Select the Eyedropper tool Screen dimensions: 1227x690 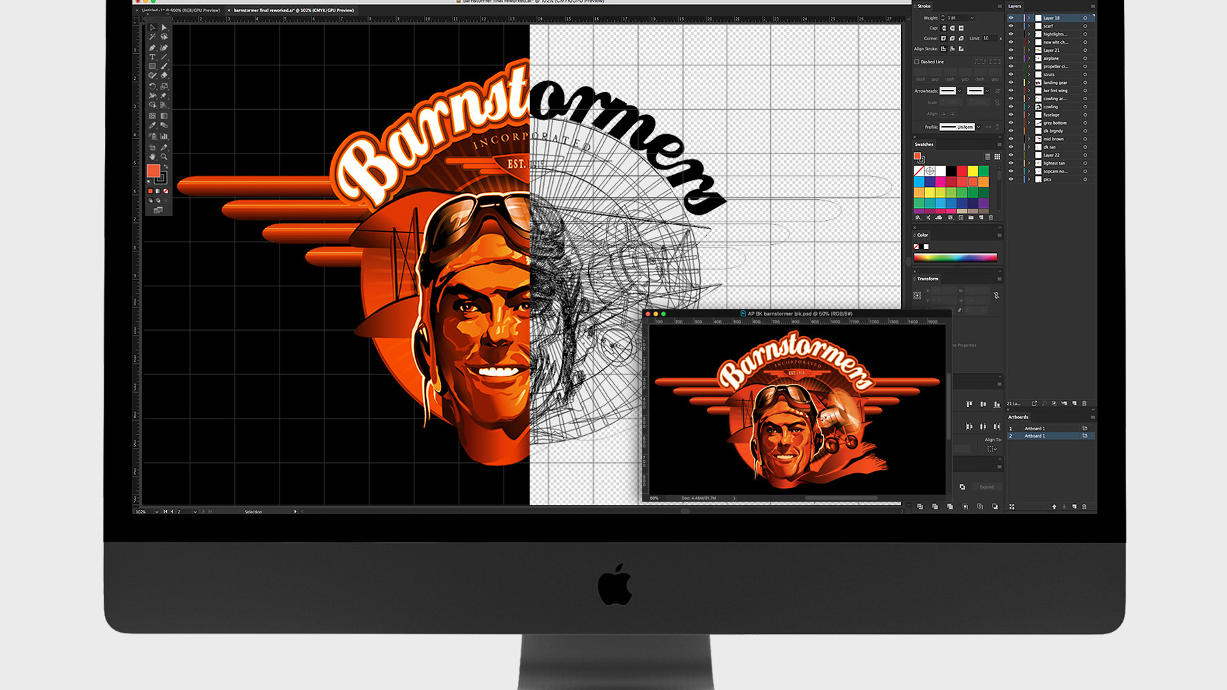click(153, 125)
